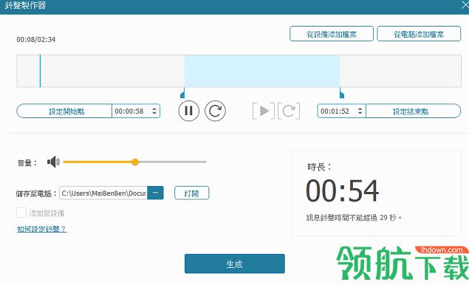Click the playhead line in the waveform
This screenshot has width=469, height=285.
[40, 71]
